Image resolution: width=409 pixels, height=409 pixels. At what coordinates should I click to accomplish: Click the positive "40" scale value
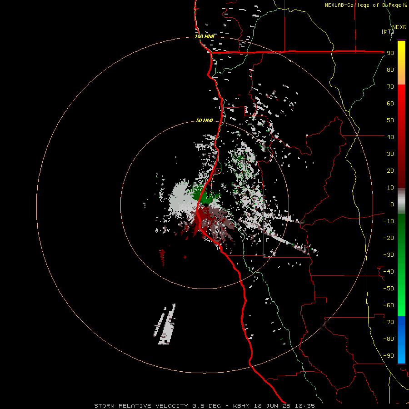click(390, 137)
